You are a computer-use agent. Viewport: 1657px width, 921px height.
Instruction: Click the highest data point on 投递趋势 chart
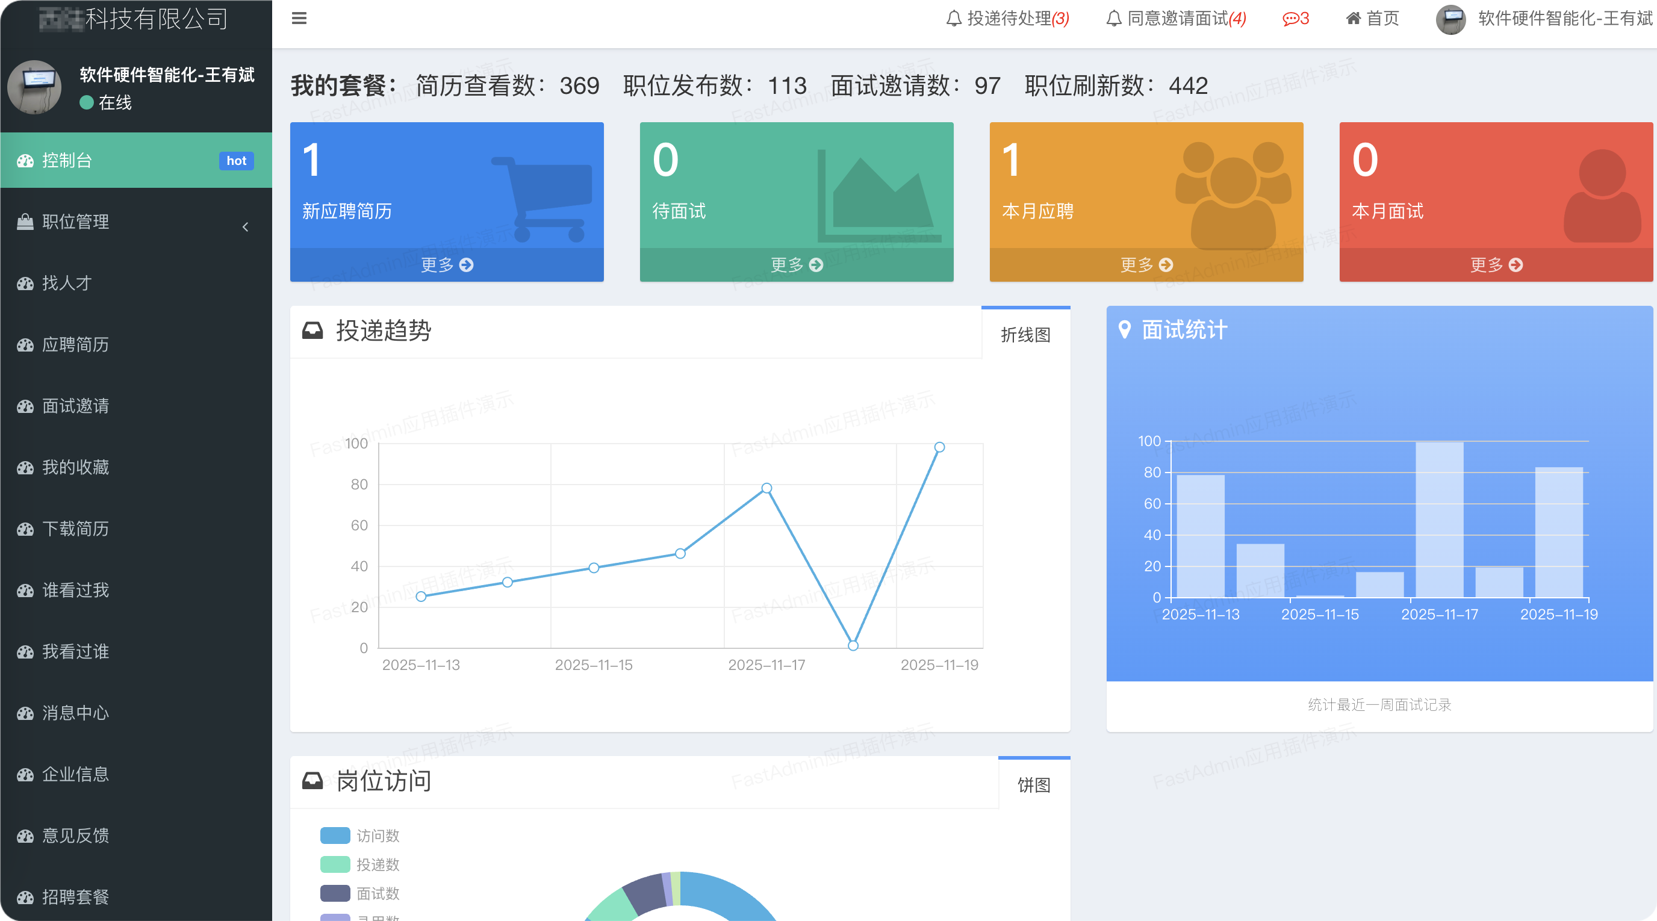pyautogui.click(x=939, y=447)
